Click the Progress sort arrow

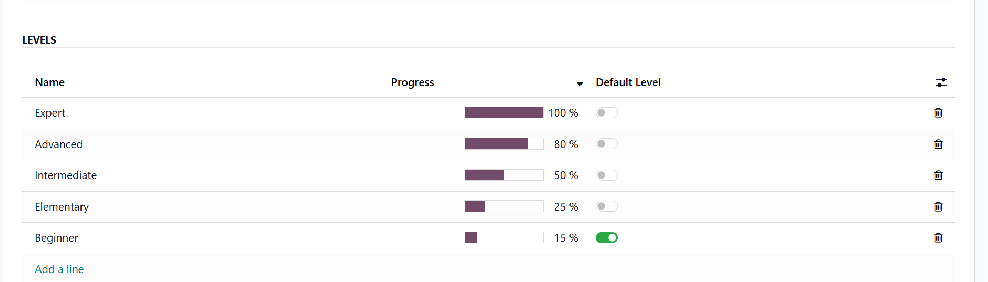click(x=579, y=84)
